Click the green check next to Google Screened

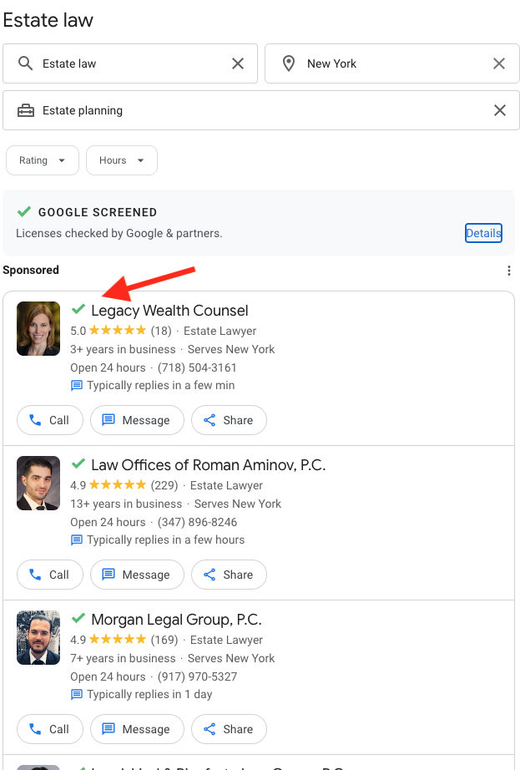click(x=24, y=211)
